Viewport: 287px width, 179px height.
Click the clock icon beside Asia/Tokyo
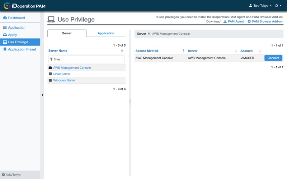3,175
